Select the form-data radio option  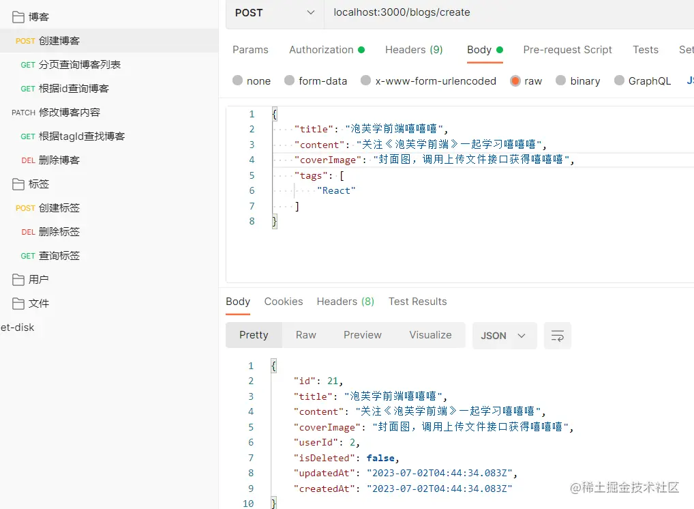(x=290, y=81)
